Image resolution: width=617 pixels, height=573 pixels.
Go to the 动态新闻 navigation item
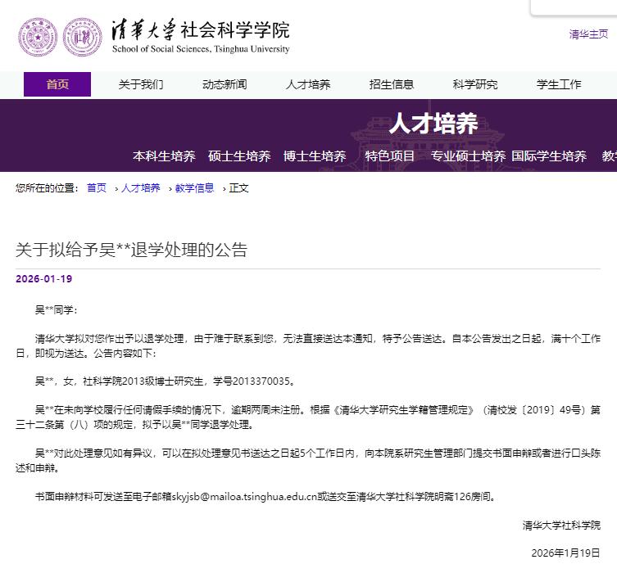[225, 84]
